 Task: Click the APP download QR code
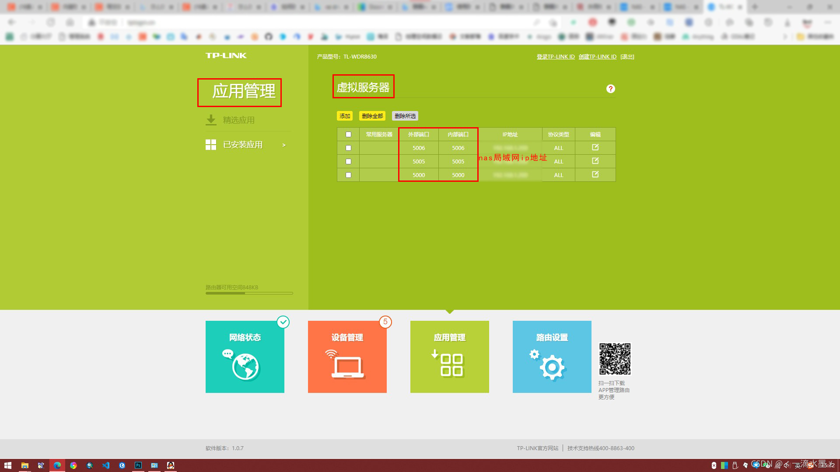(615, 359)
